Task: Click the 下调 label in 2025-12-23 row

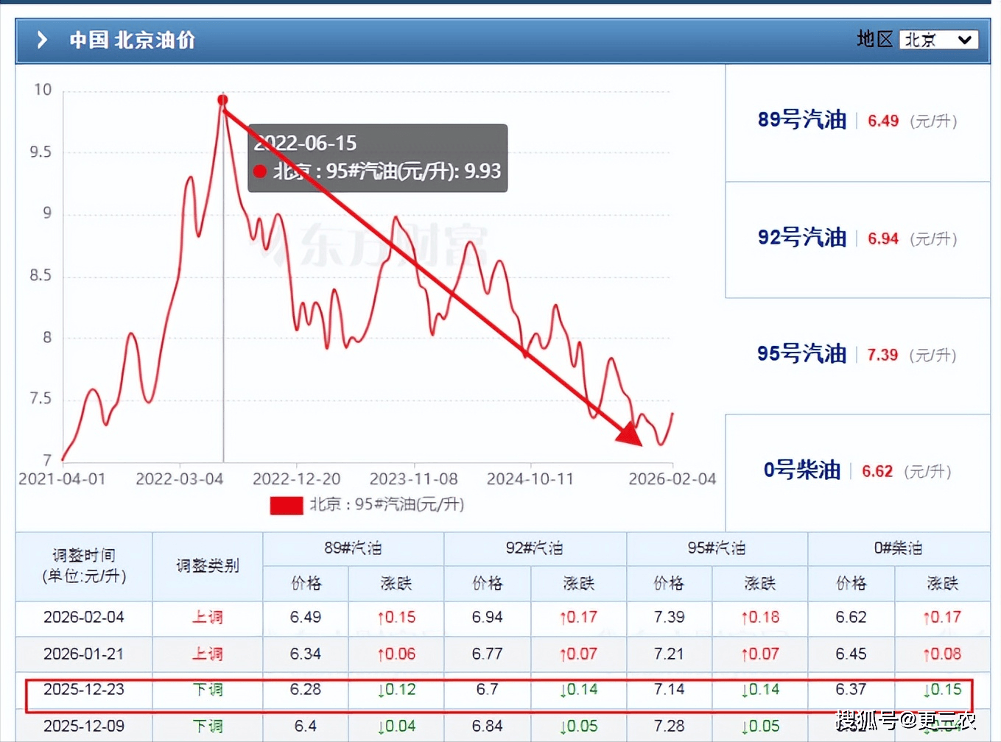Action: coord(207,690)
